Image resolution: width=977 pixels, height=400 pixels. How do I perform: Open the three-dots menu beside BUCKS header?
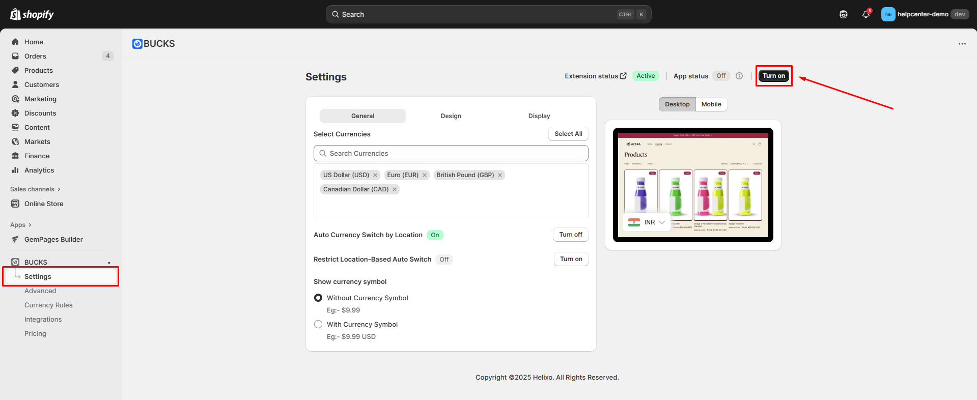pyautogui.click(x=962, y=44)
